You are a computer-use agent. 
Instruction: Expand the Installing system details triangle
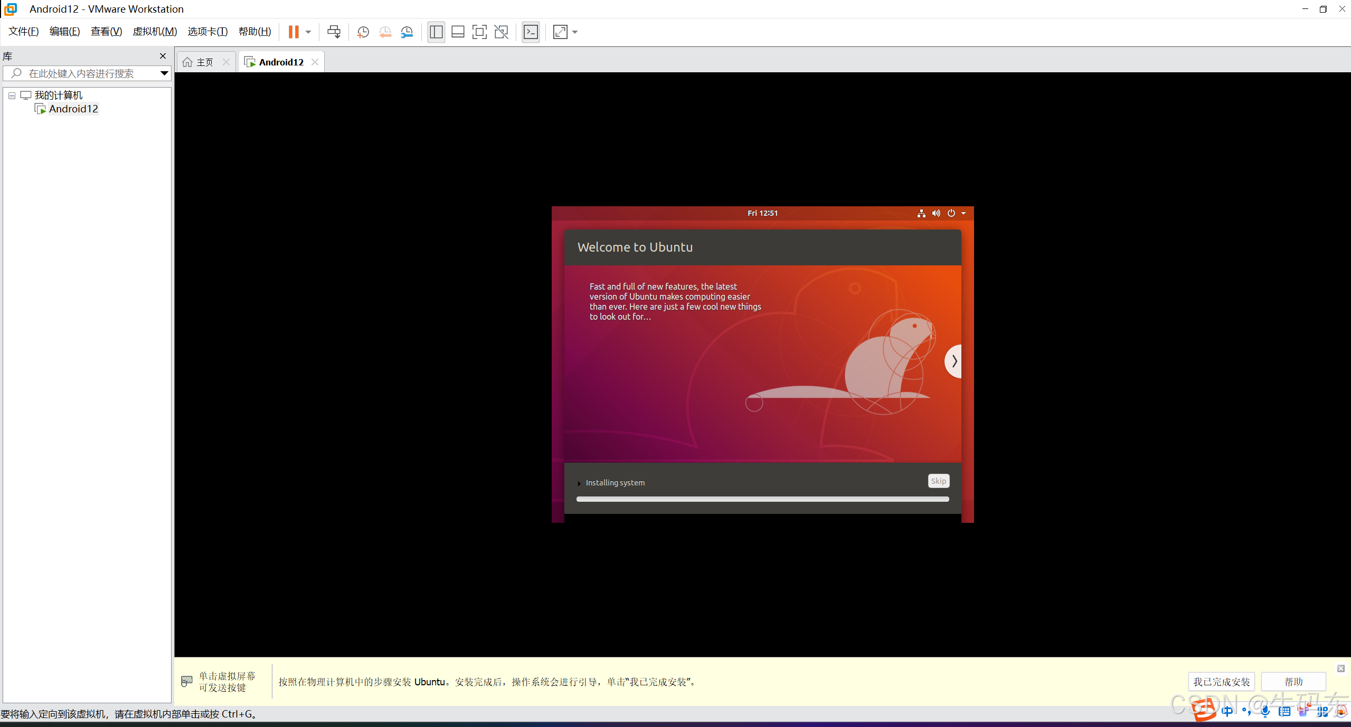tap(579, 483)
